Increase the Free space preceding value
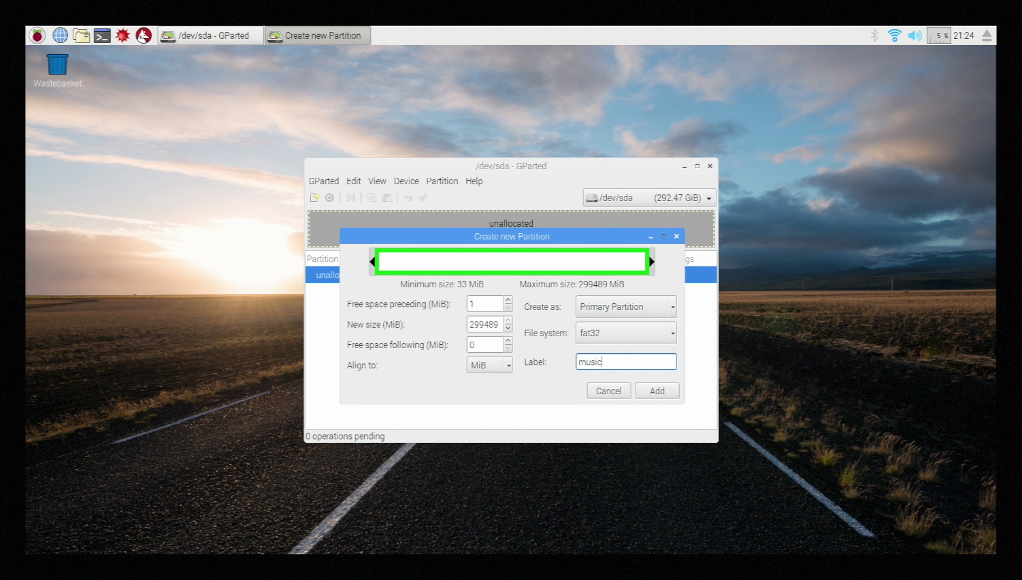This screenshot has height=580, width=1022. [508, 300]
